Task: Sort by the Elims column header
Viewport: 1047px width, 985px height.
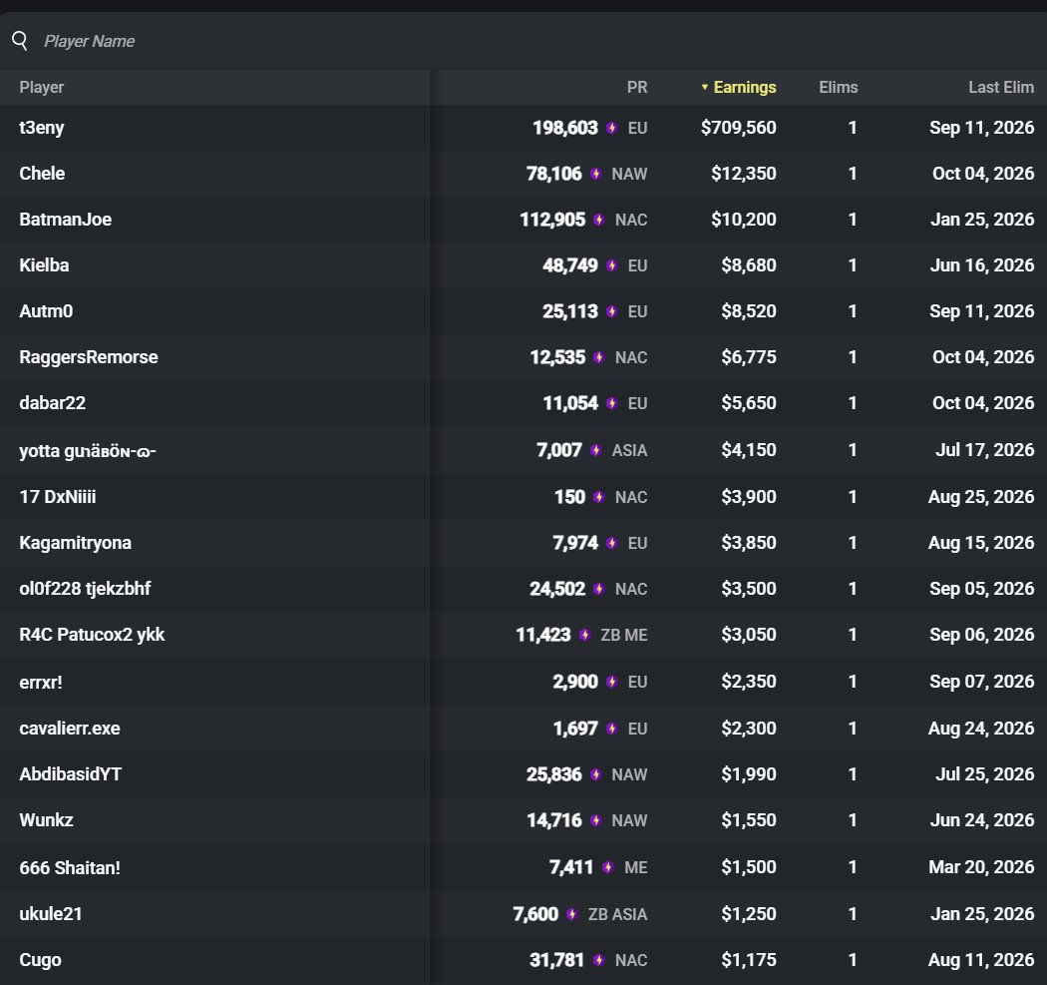Action: coord(838,88)
